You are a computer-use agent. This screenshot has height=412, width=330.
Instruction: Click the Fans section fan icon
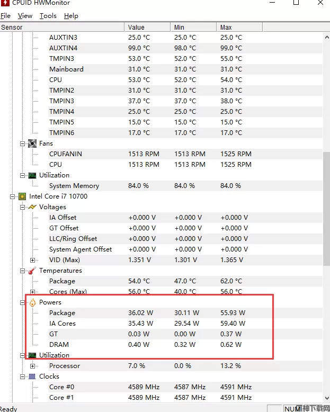[x=32, y=144]
